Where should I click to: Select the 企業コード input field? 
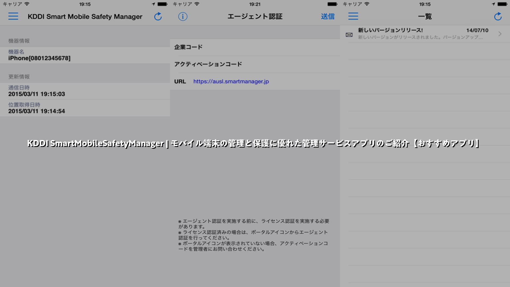tap(255, 47)
